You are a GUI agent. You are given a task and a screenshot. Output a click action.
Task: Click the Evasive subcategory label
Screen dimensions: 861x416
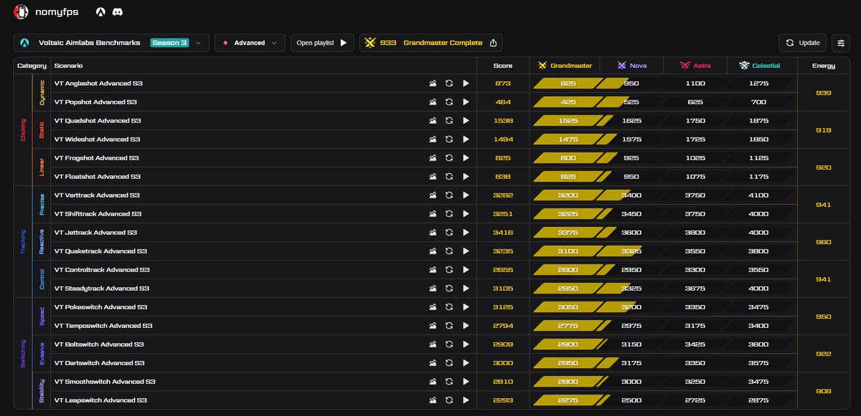click(42, 353)
